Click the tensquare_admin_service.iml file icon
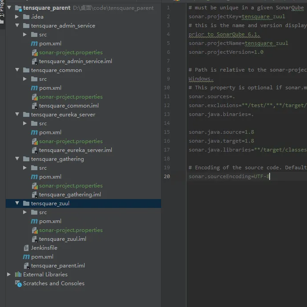Image resolution: width=307 pixels, height=307 pixels. pyautogui.click(x=35, y=61)
